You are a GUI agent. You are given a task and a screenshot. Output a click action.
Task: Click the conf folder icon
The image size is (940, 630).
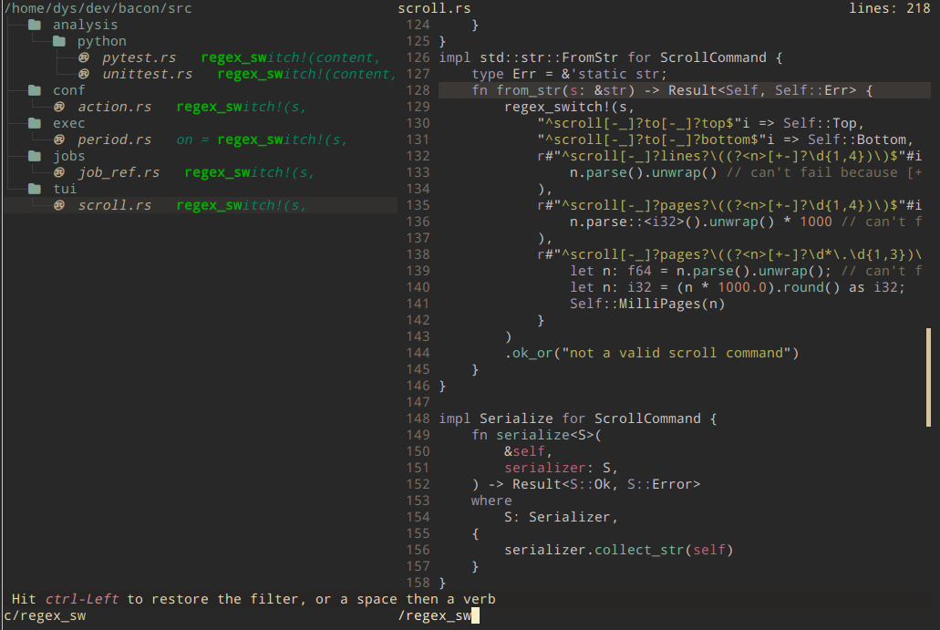[x=35, y=90]
